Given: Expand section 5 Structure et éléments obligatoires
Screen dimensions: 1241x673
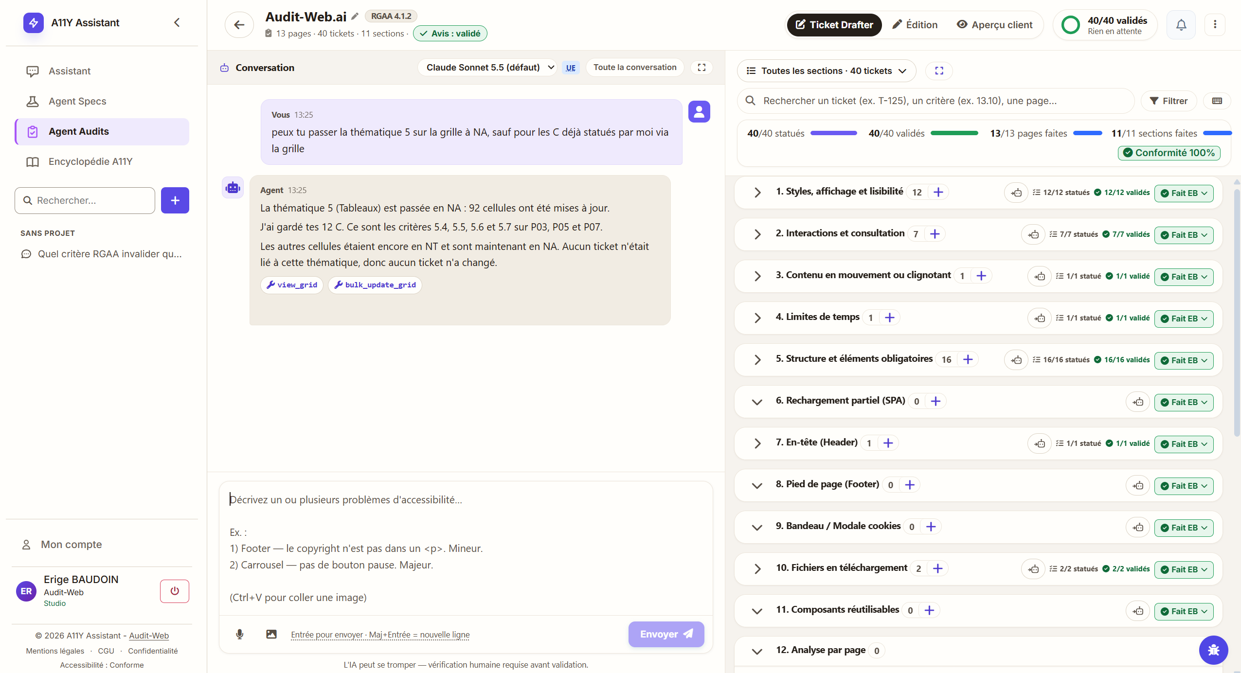Looking at the screenshot, I should coord(757,360).
